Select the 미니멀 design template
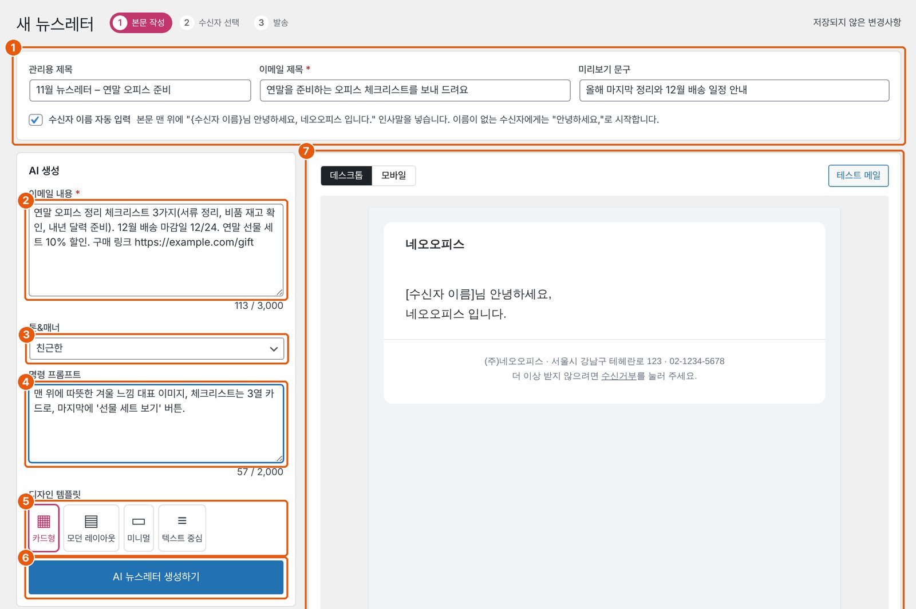 [139, 528]
